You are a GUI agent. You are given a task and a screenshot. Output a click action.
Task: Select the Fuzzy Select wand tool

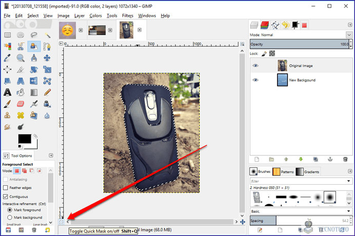47,35
